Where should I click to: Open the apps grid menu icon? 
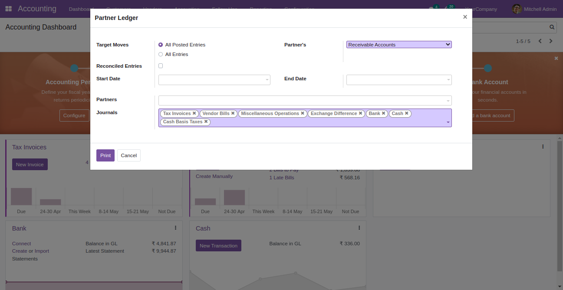pyautogui.click(x=9, y=9)
